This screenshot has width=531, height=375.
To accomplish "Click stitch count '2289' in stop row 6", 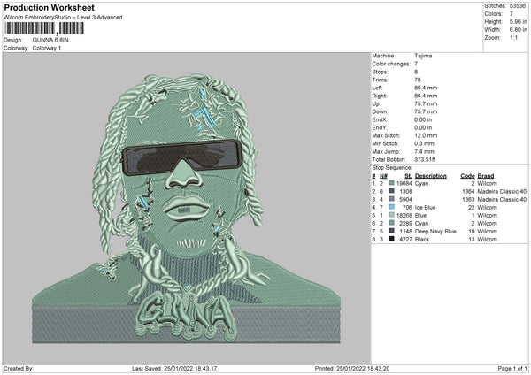I will (405, 224).
